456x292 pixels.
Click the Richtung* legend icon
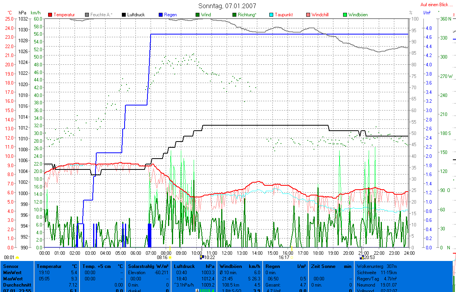pyautogui.click(x=234, y=15)
